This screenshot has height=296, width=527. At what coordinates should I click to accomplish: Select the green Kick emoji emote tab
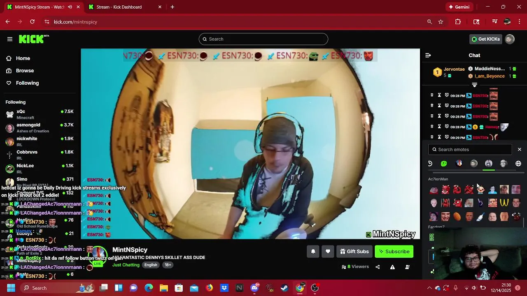coord(444,164)
